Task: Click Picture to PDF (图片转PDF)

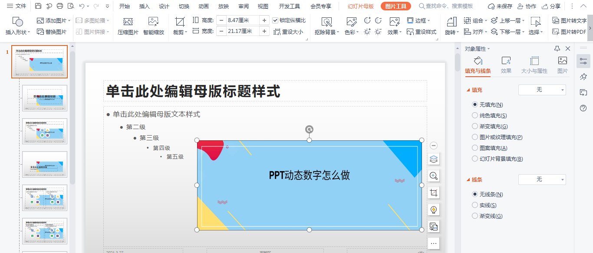Action: (569, 32)
